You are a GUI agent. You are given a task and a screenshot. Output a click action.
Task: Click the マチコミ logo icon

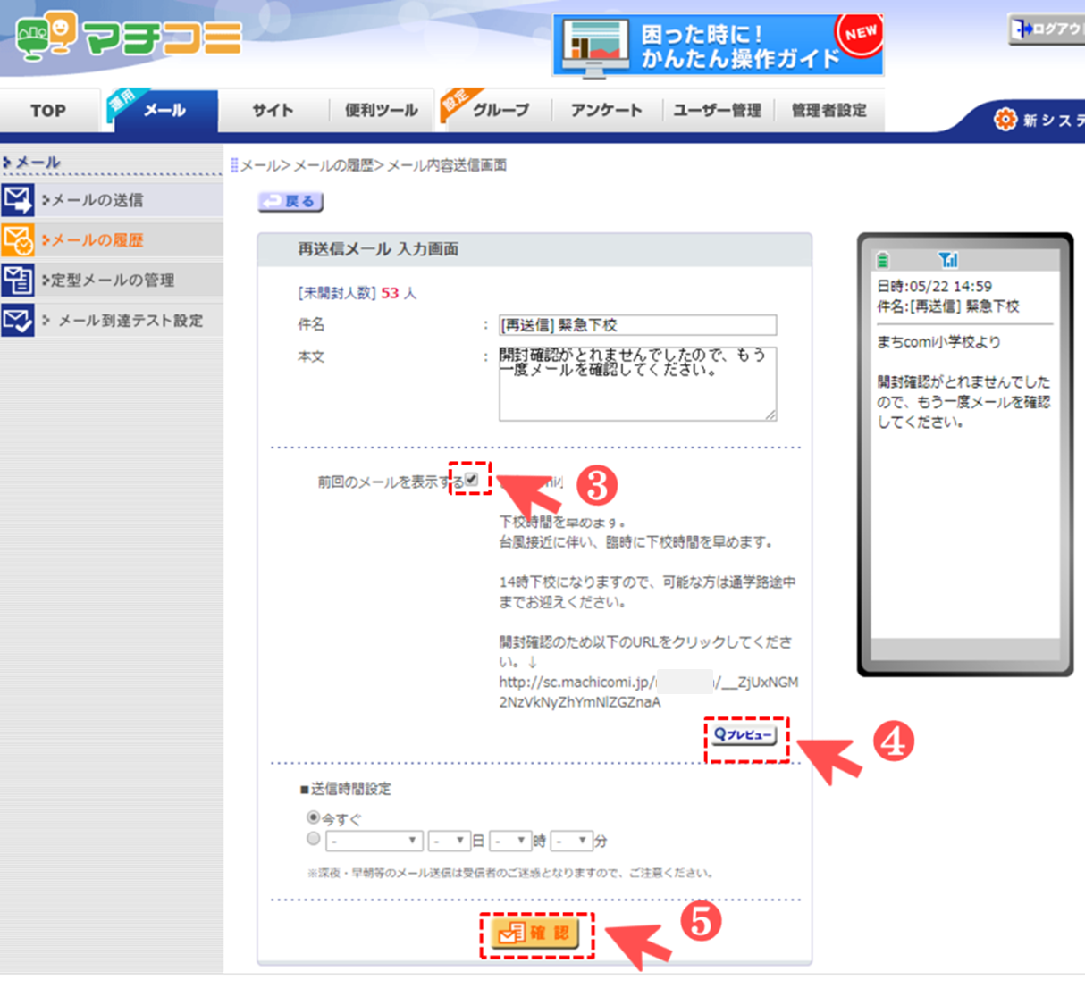click(x=45, y=36)
